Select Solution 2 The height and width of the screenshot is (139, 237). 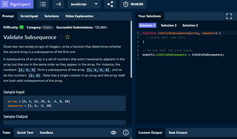click(169, 25)
